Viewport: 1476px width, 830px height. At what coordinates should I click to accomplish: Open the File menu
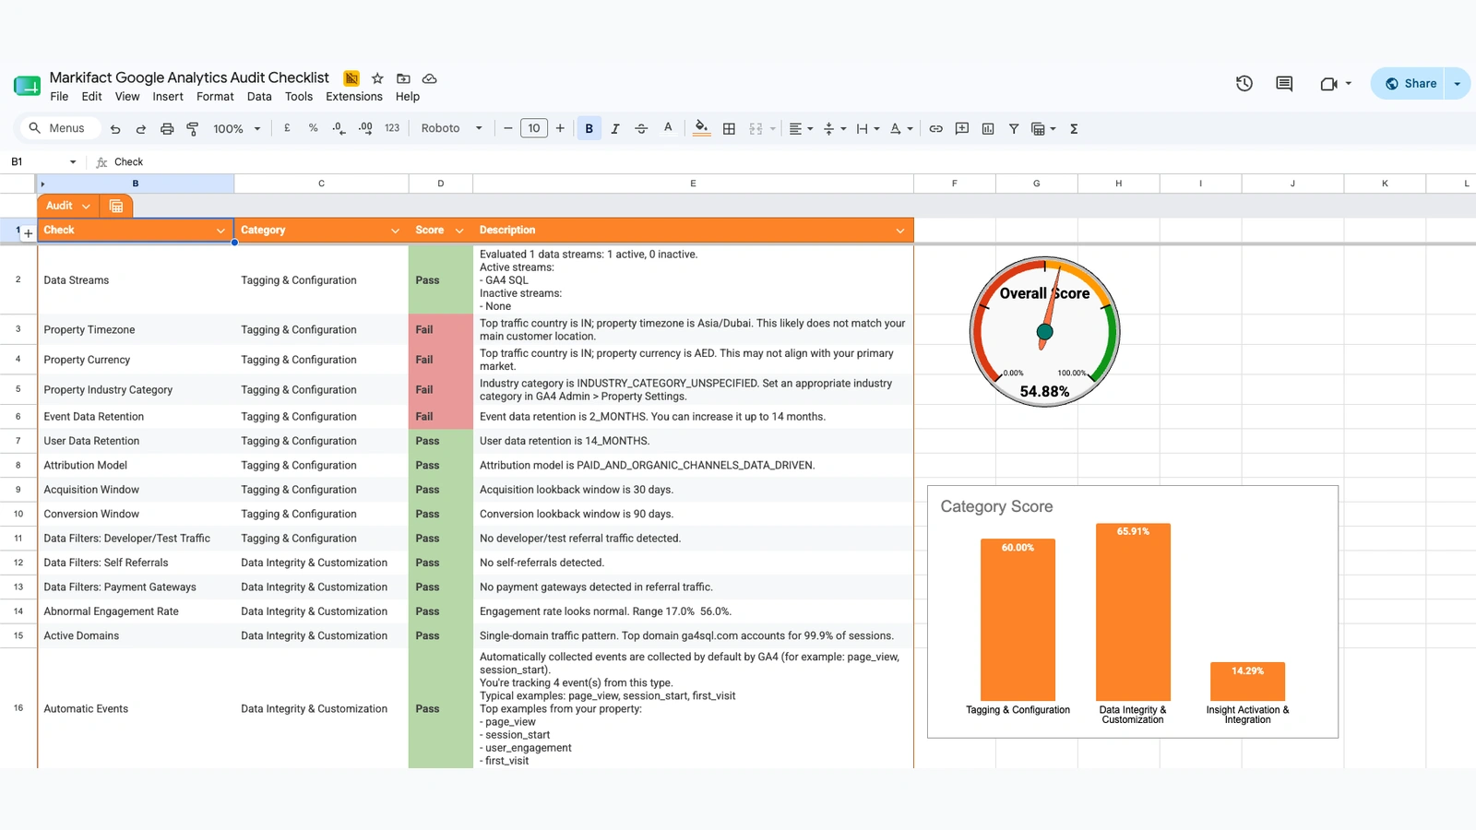pyautogui.click(x=59, y=97)
